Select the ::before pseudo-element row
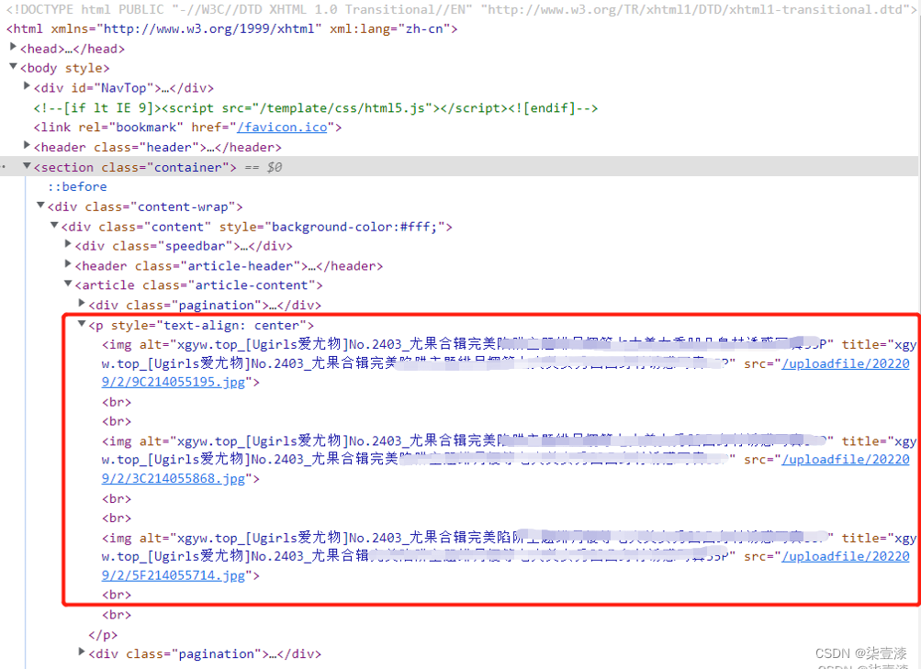Viewport: 921px width, 669px height. (x=77, y=186)
